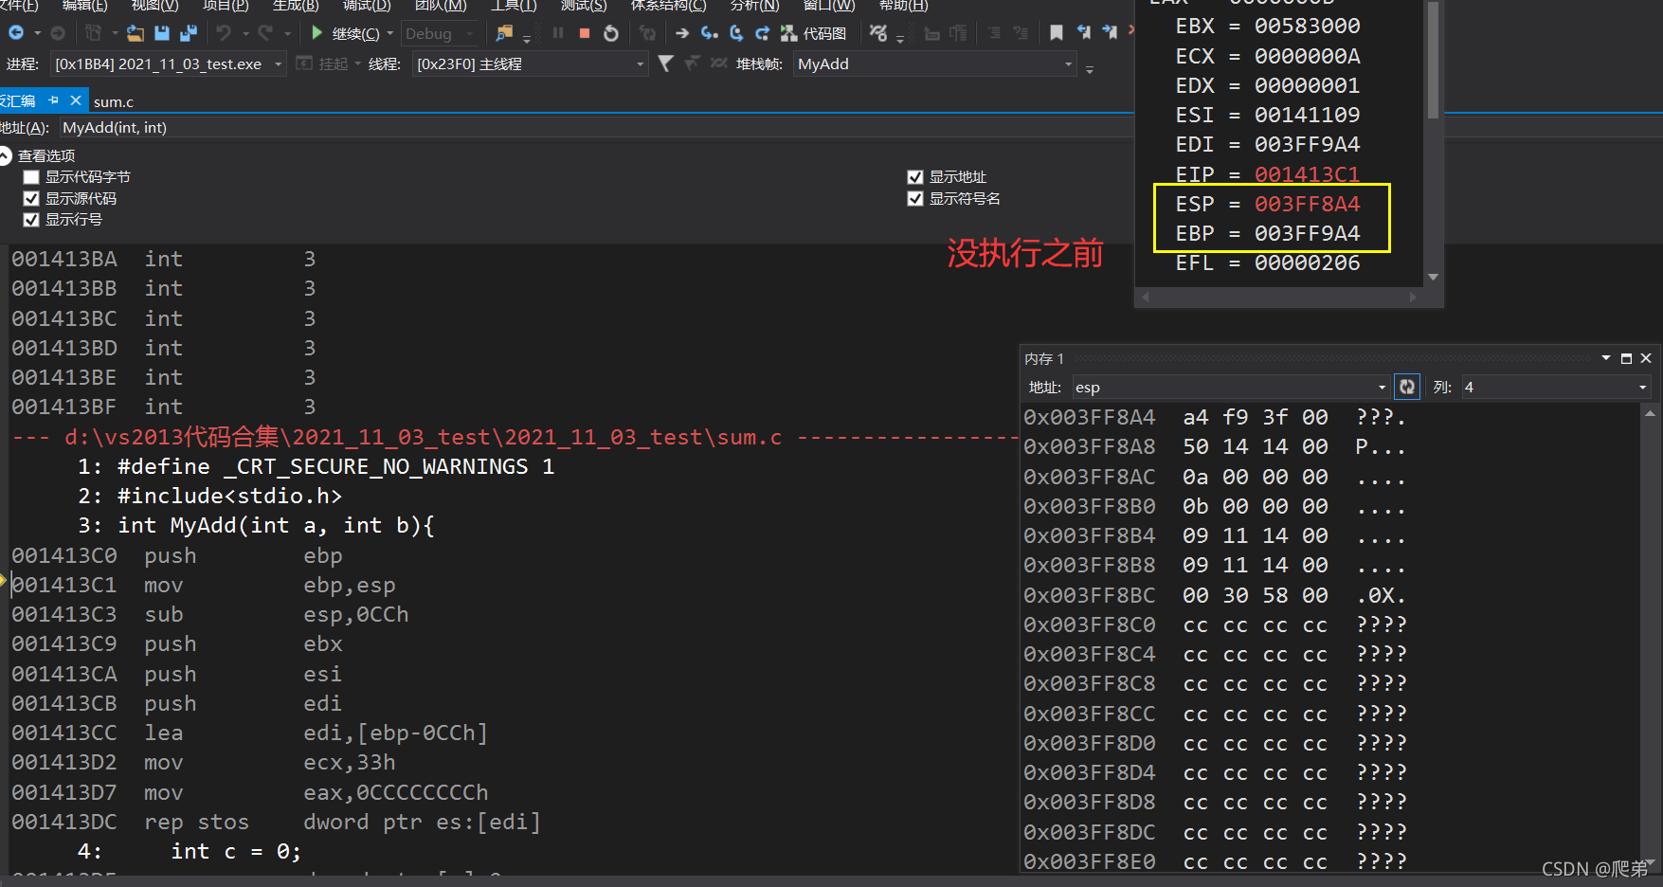Open the undo history dropdown arrow

pos(244,33)
